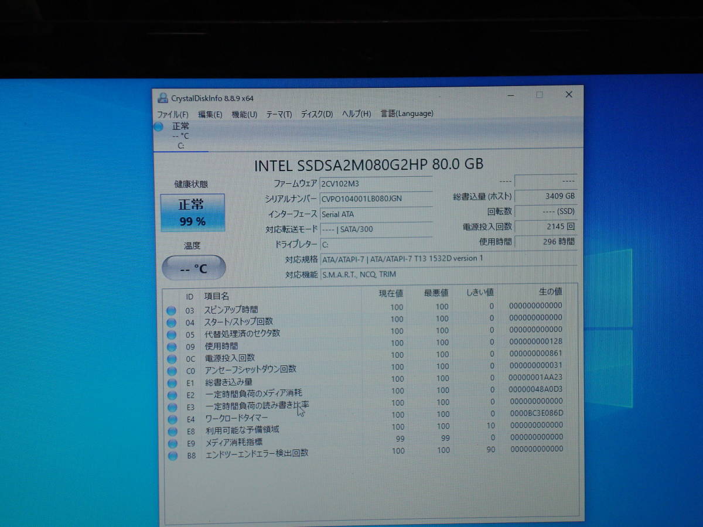Click the CrystalDiskInfo title bar app icon
This screenshot has height=527, width=703.
tap(162, 98)
